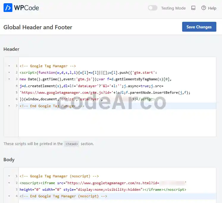Screen dimensions: 222x203
Task: Collapse fold arrow on Header line 1
Action: [9, 66]
